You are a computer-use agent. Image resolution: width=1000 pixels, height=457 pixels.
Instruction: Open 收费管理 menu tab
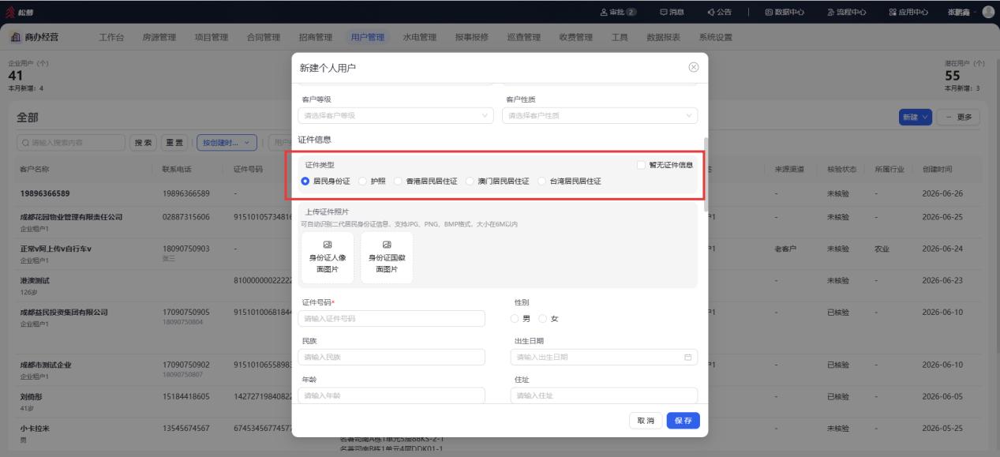click(x=576, y=37)
